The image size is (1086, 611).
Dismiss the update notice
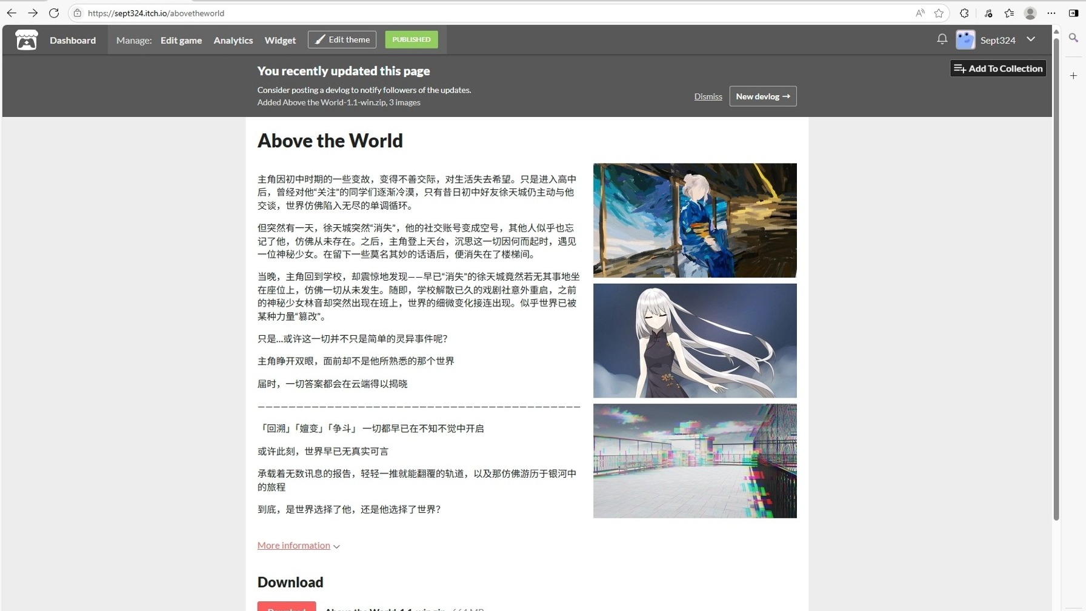pos(708,96)
